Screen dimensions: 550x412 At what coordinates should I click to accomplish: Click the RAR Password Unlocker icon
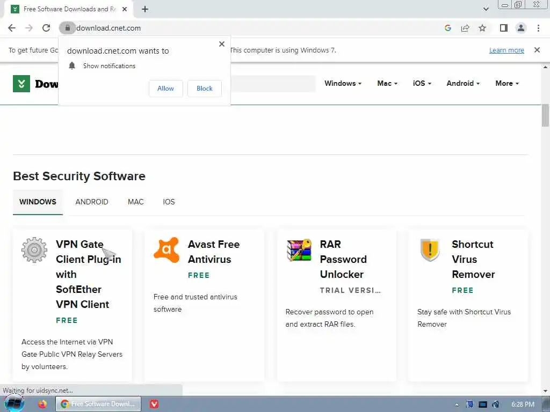click(x=299, y=250)
